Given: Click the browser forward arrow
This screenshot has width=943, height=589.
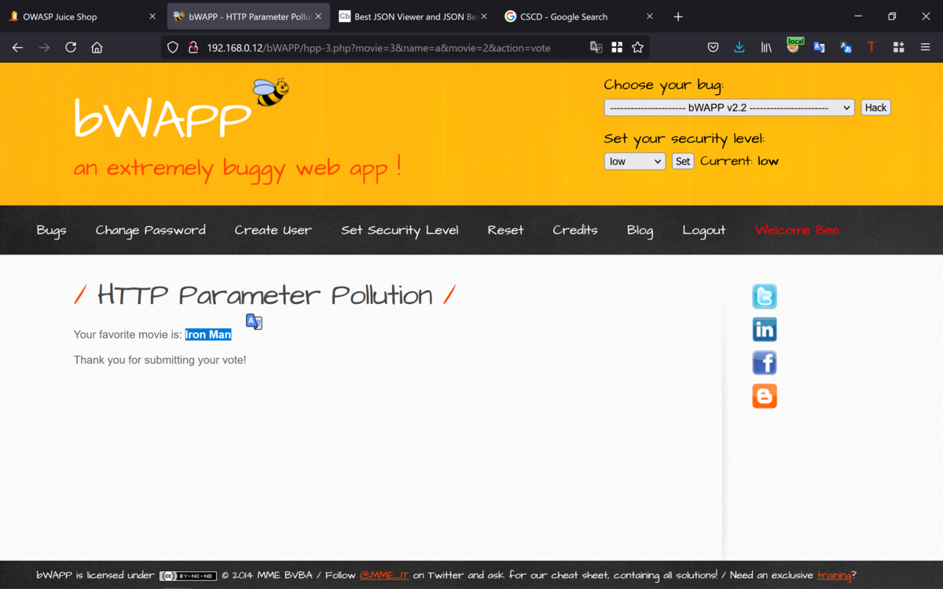Looking at the screenshot, I should click(x=44, y=47).
